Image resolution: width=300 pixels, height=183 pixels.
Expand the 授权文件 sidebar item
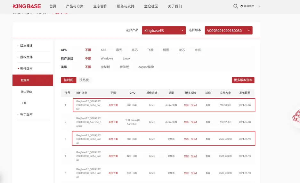pyautogui.click(x=26, y=57)
